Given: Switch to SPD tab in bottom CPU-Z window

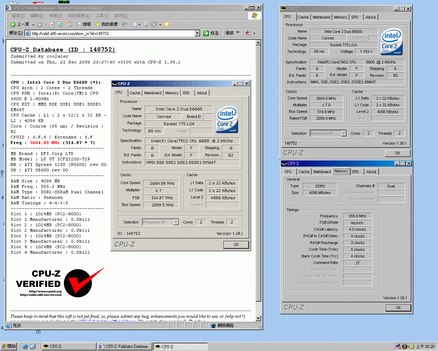Looking at the screenshot, I should point(356,172).
